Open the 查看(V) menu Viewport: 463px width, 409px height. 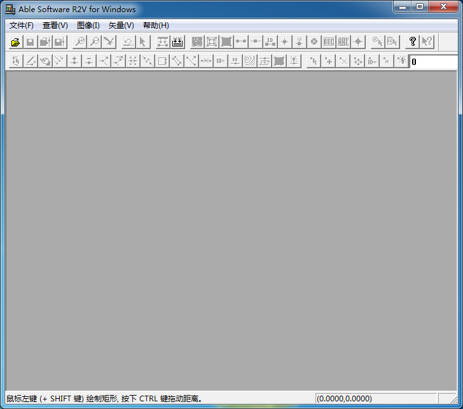point(55,25)
